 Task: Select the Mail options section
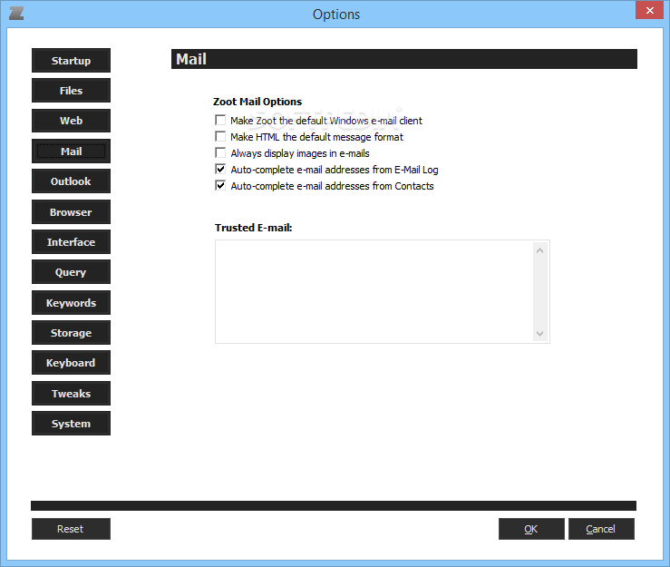(x=71, y=151)
